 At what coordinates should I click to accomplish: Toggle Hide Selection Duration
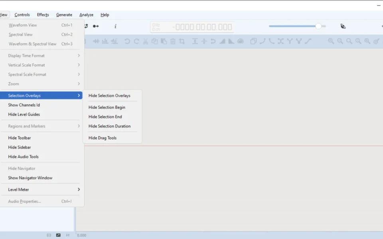113,126
